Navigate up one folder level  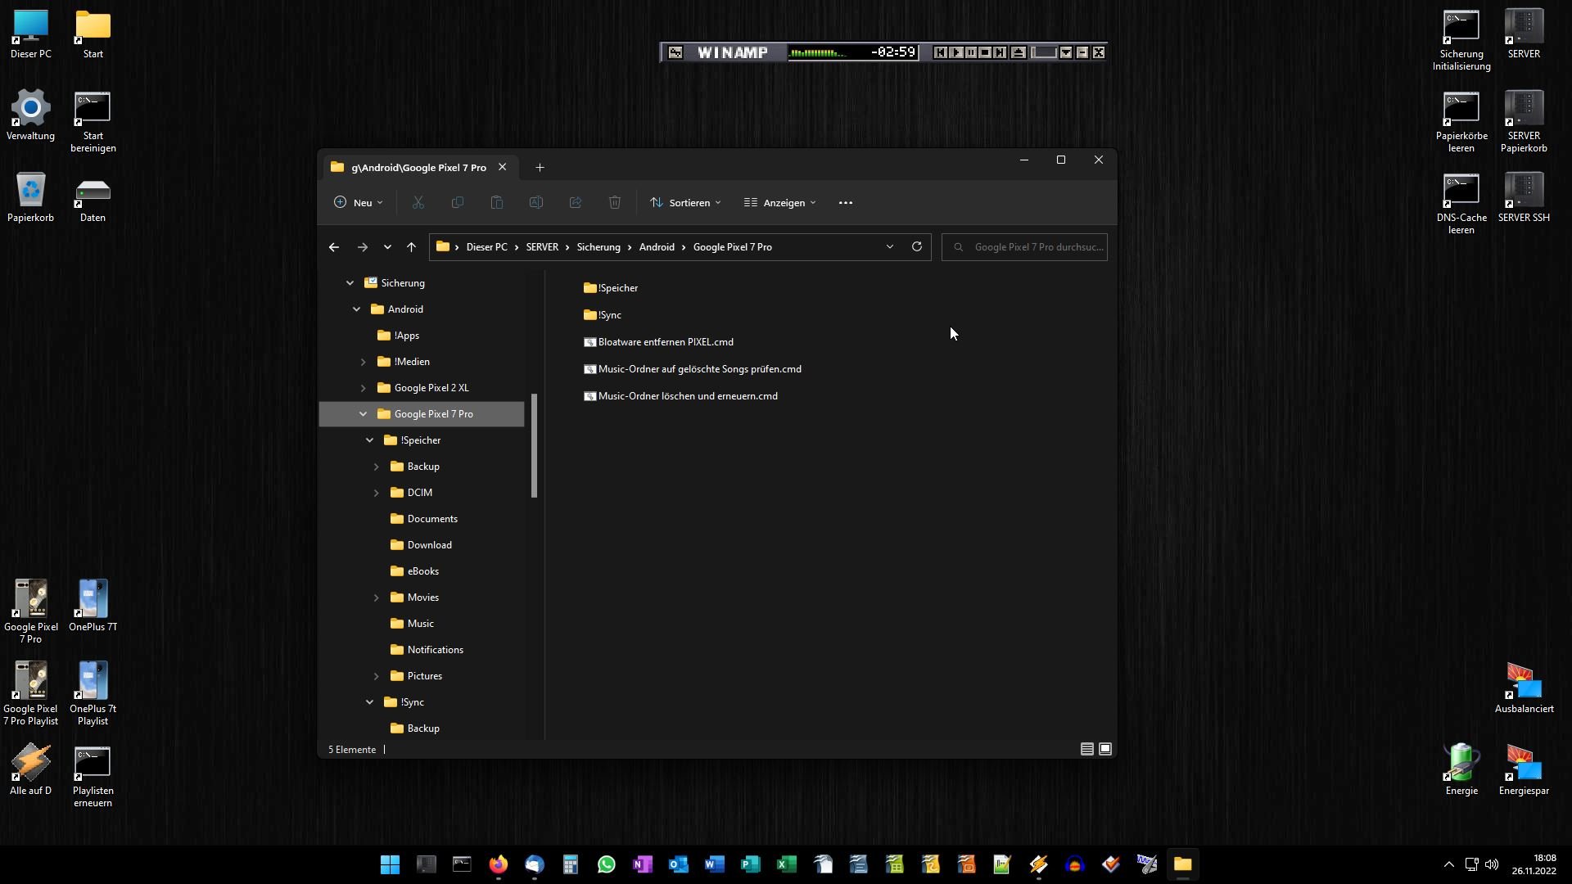pyautogui.click(x=411, y=246)
